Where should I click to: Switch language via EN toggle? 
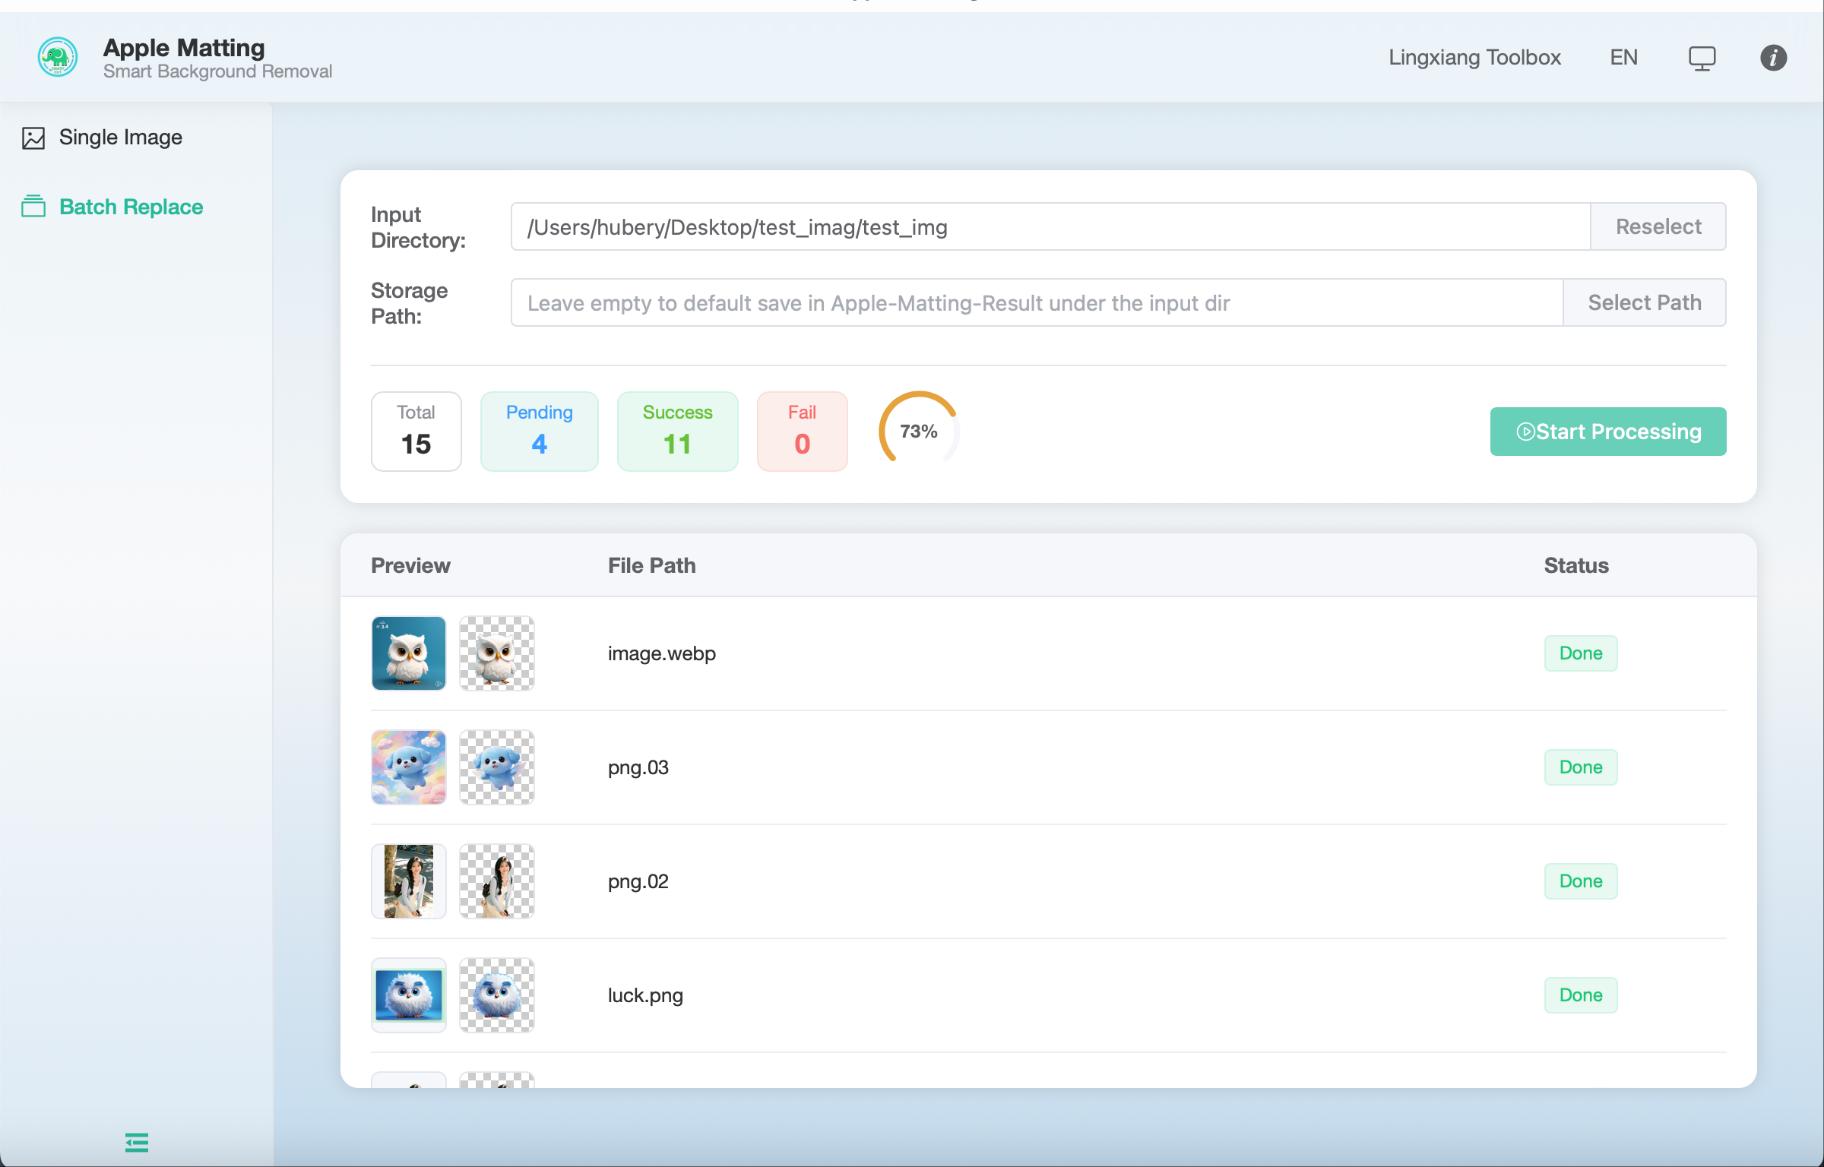[x=1623, y=58]
